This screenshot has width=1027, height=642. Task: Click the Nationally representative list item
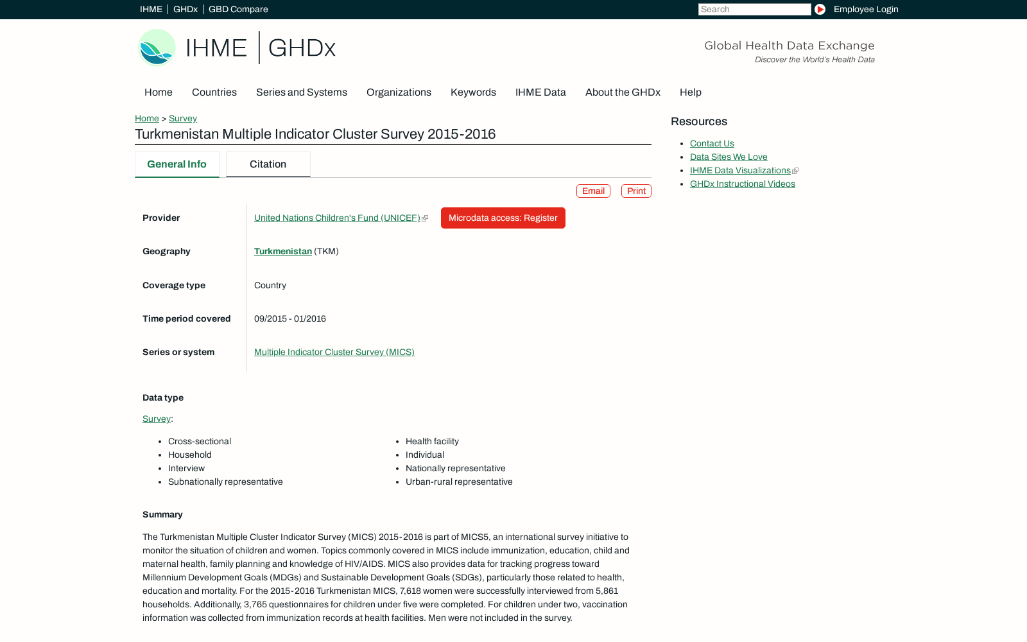pos(456,469)
